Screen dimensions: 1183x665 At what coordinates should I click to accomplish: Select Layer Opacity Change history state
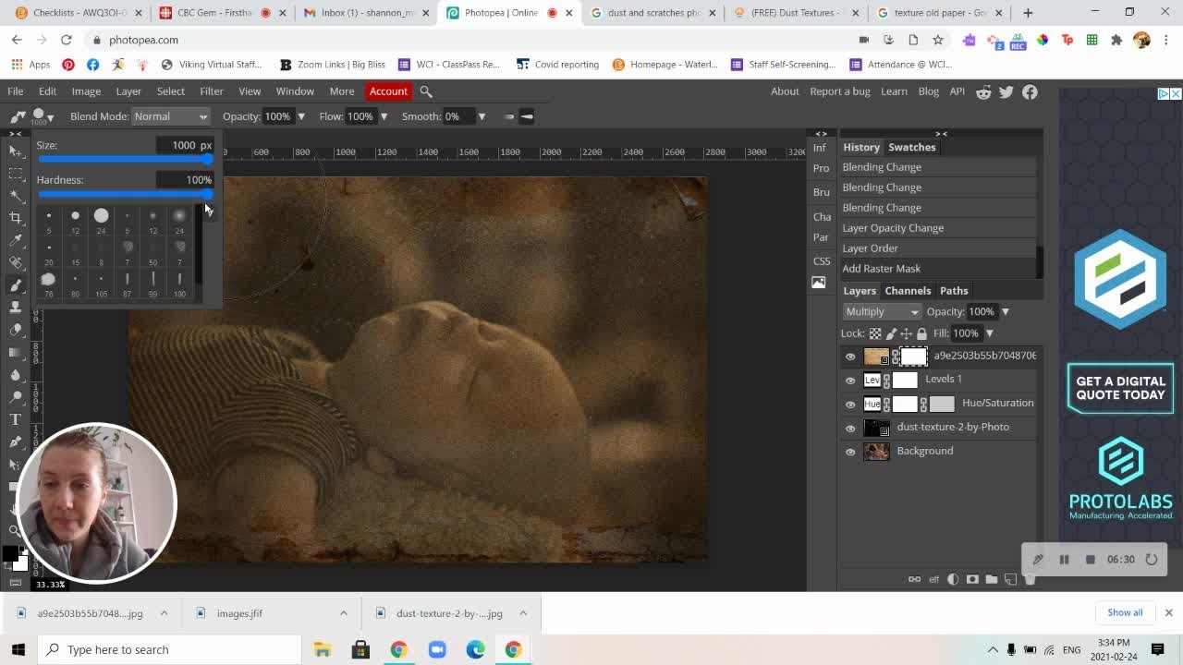938,228
